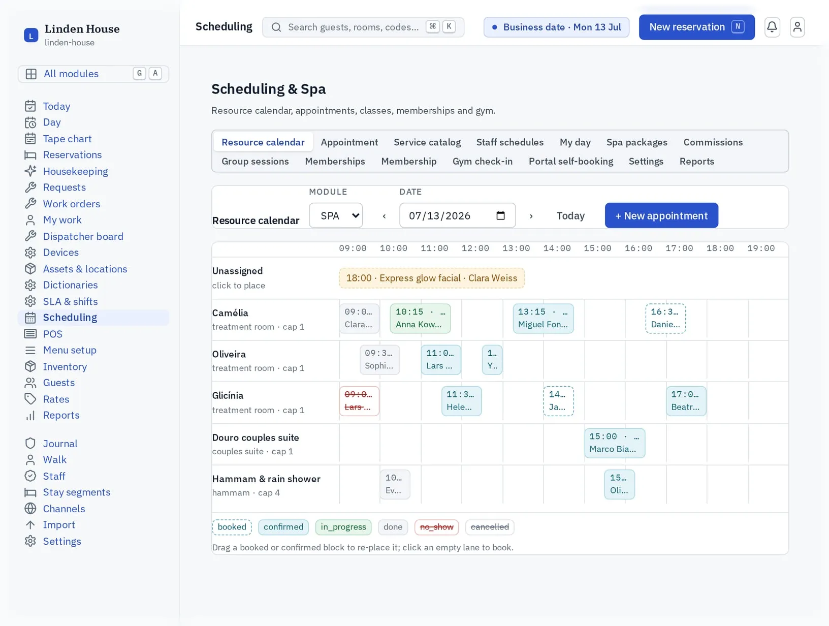
Task: Open the MODULE dropdown showing SPA
Action: click(336, 215)
